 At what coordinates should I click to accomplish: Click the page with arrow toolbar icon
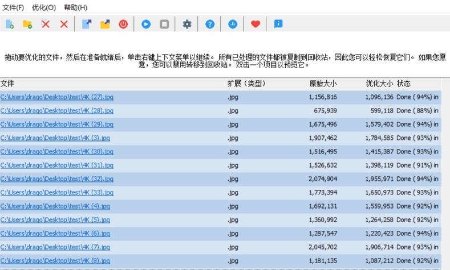(x=87, y=24)
